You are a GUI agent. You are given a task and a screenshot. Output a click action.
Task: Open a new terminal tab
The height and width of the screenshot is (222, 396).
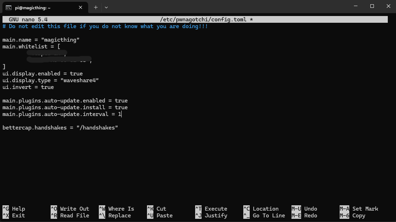pyautogui.click(x=96, y=7)
